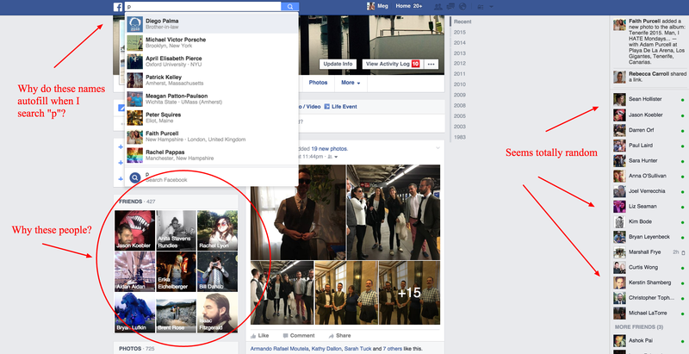Click the Share arrow icon
The height and width of the screenshot is (354, 689).
point(331,336)
